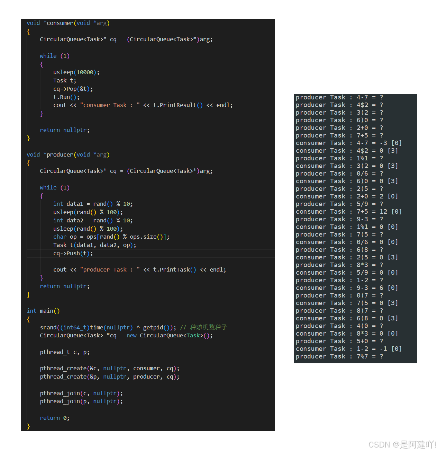Click output 'consumer Task : 0/6 = 0 [0]'
This screenshot has height=452, width=438.
[x=347, y=242]
